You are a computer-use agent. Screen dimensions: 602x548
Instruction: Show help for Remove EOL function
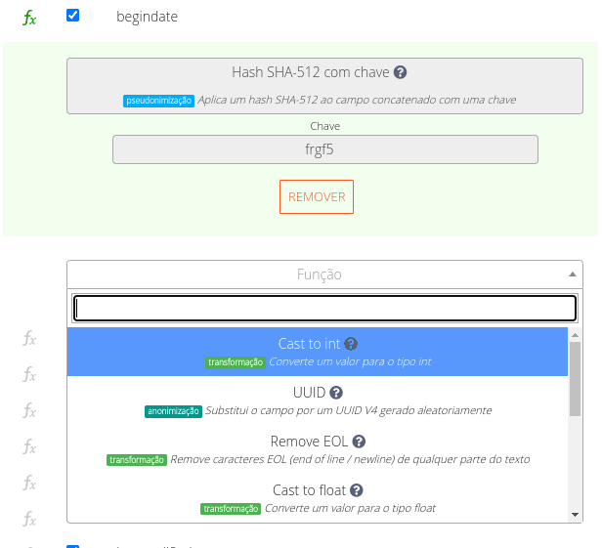point(360,442)
